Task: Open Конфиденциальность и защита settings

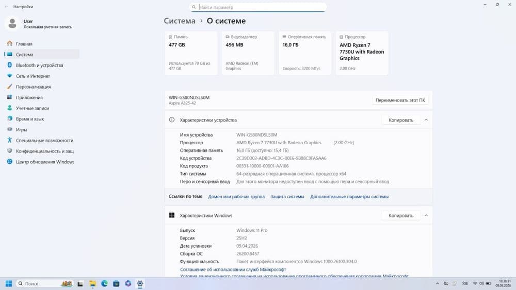Action: (x=42, y=151)
